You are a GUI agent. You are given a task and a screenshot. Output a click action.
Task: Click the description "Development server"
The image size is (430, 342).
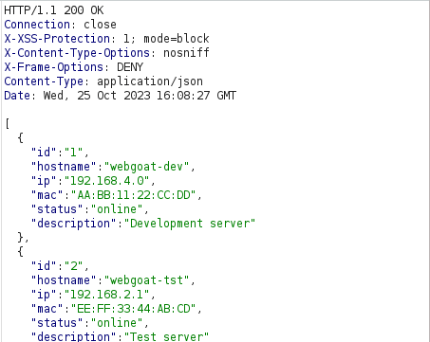click(x=190, y=224)
